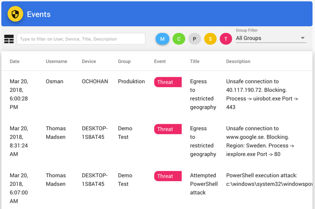Select date Mar 20, 2018, 6:00:28 PM
Image resolution: width=315 pixels, height=209 pixels.
(19, 94)
